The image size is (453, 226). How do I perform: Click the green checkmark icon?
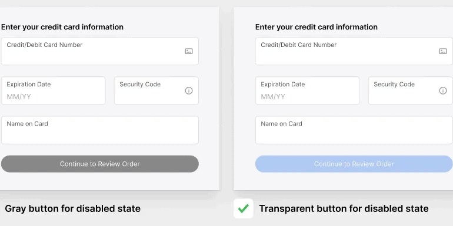click(x=243, y=208)
